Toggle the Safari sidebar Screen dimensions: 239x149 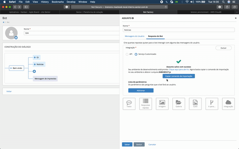pos(26,7)
